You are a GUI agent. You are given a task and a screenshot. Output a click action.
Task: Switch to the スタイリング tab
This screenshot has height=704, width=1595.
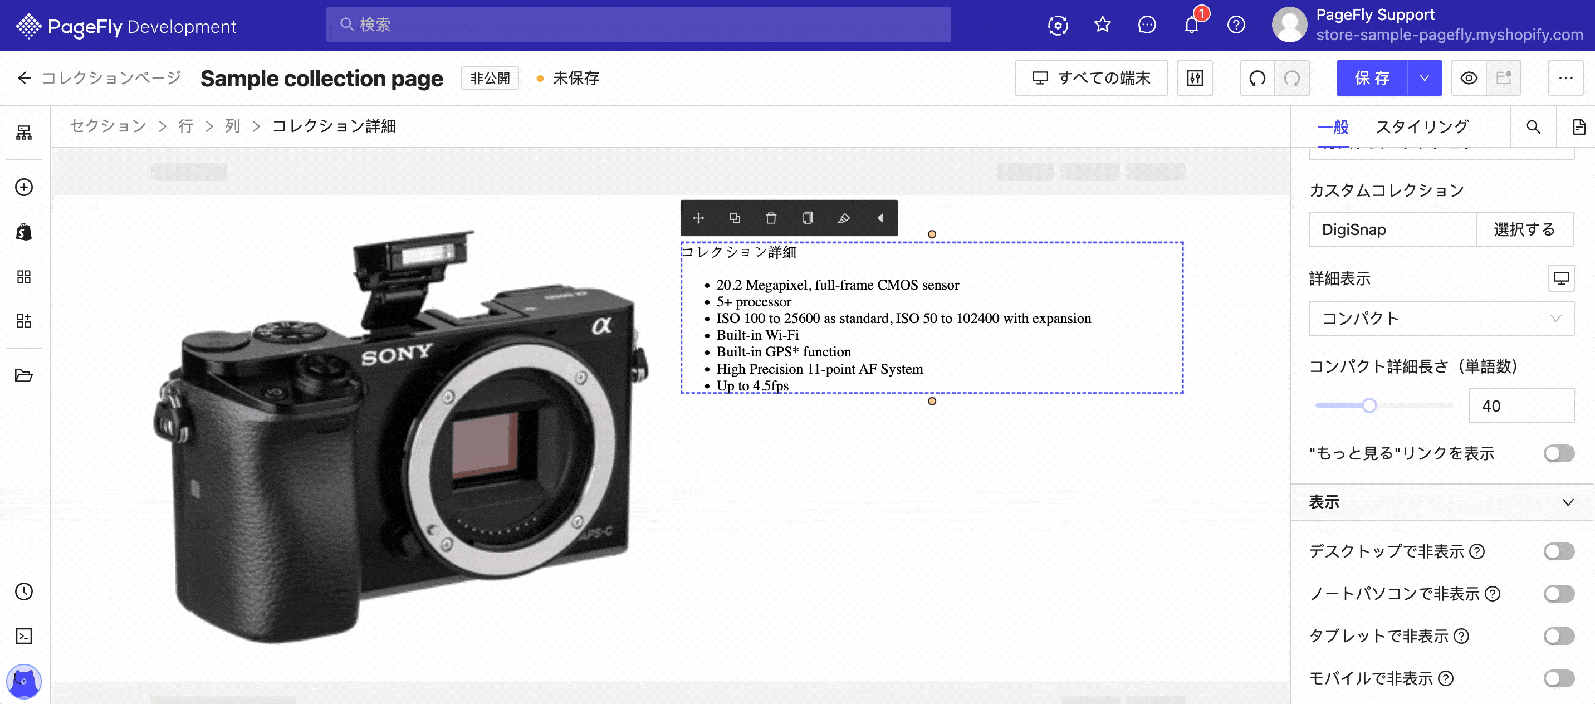[1422, 127]
